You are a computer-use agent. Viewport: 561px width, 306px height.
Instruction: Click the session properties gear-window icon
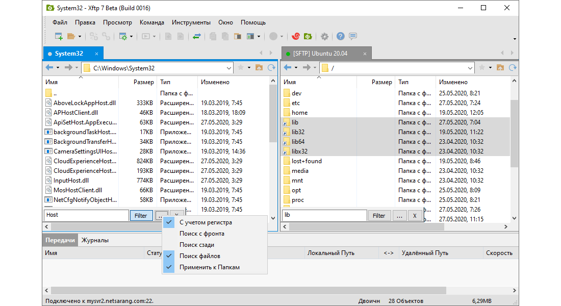coord(123,36)
